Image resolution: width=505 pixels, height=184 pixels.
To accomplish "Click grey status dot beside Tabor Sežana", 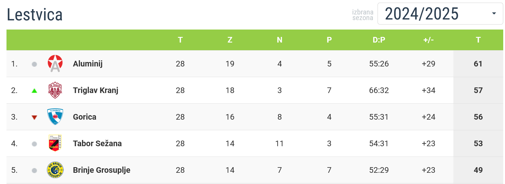I will [x=34, y=144].
